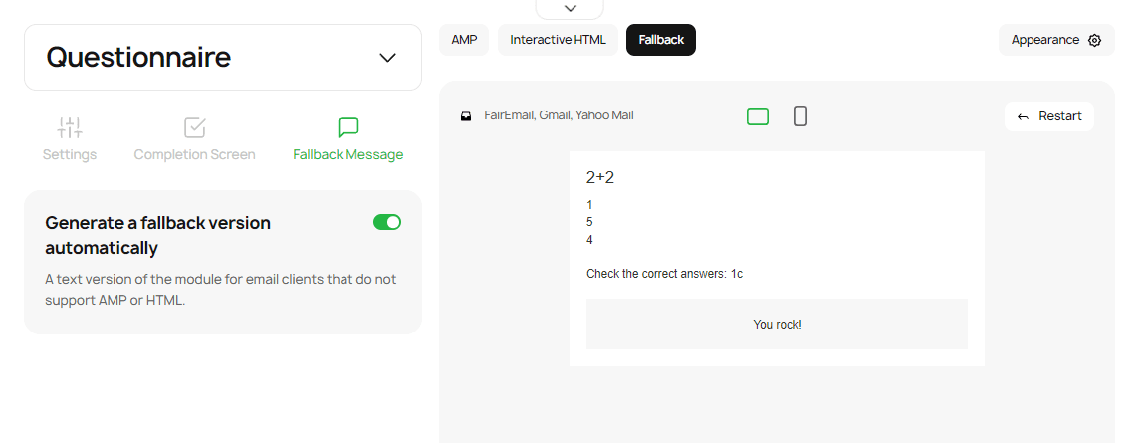Select the Fallback tab

(x=661, y=40)
